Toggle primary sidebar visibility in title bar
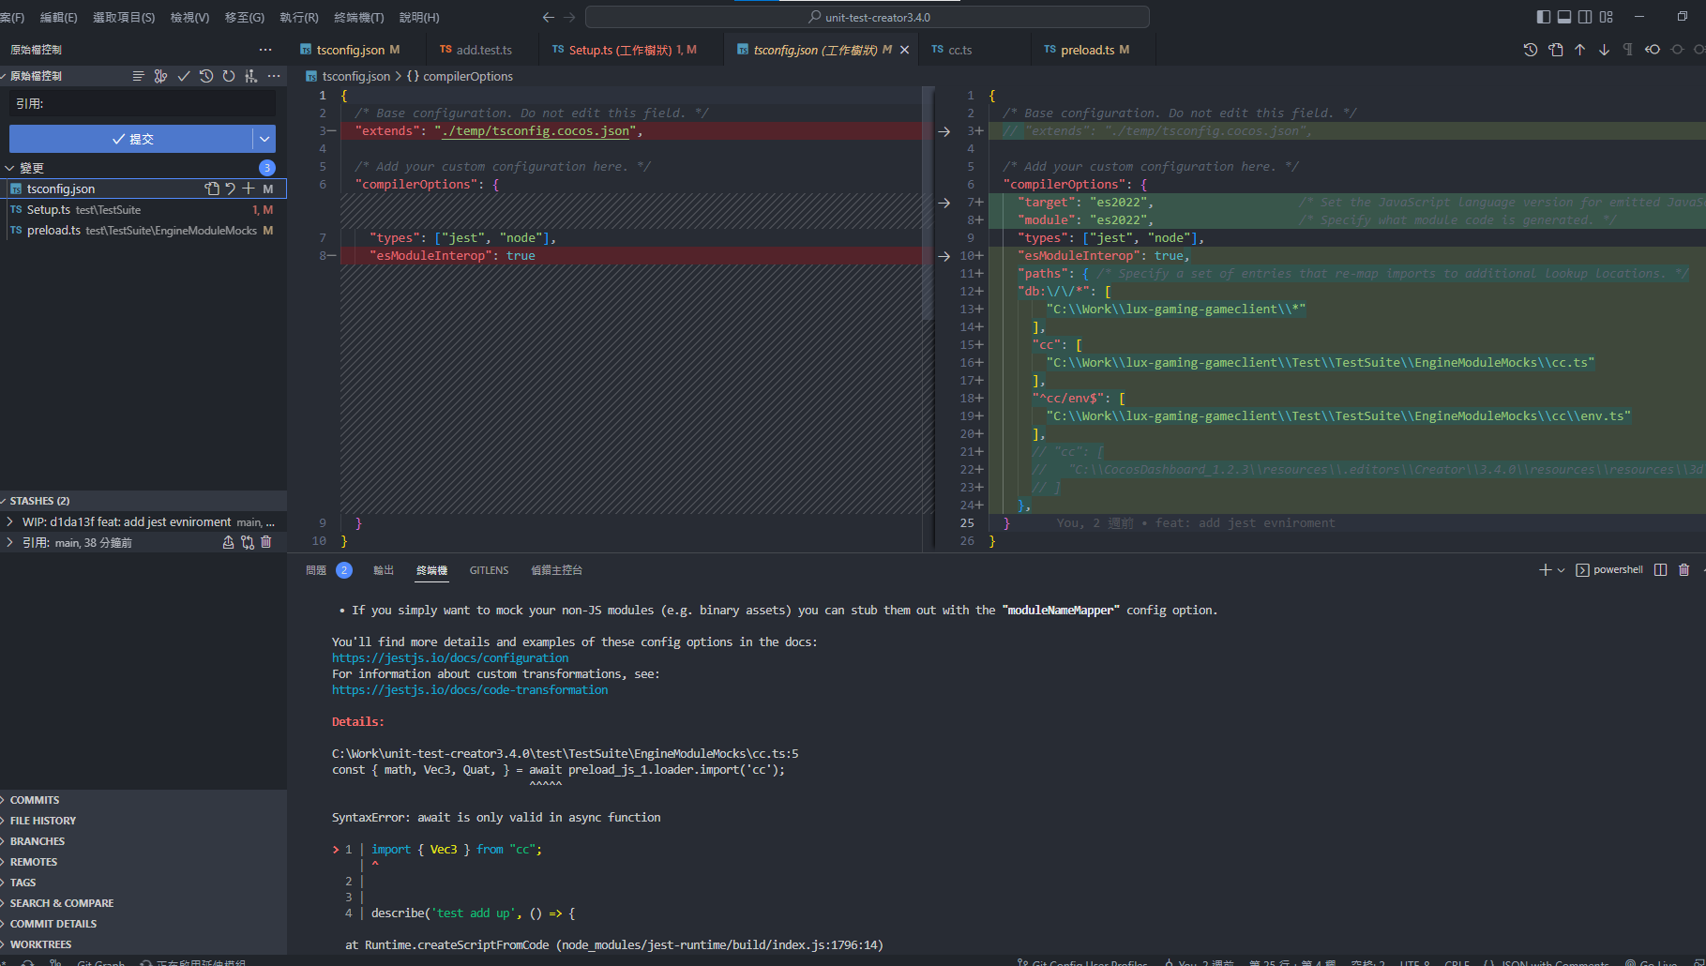The width and height of the screenshot is (1706, 966). coord(1544,17)
